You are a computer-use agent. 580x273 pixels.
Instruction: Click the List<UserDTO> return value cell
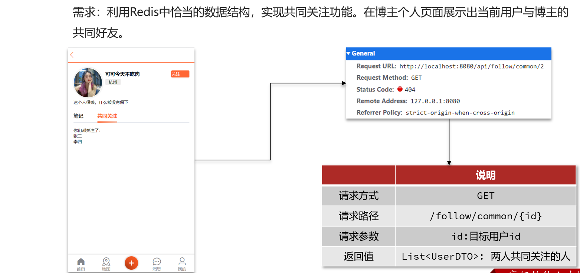coord(486,256)
